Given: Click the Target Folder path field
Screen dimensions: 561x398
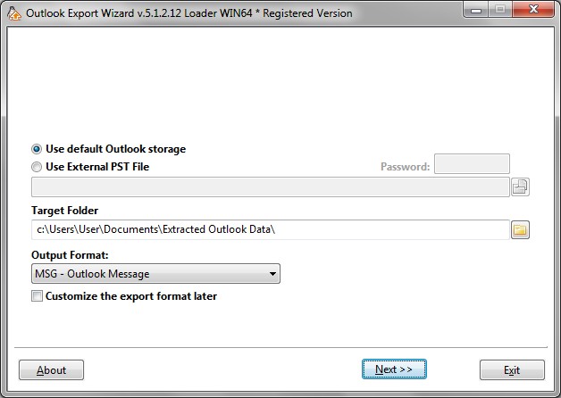Looking at the screenshot, I should [x=270, y=230].
